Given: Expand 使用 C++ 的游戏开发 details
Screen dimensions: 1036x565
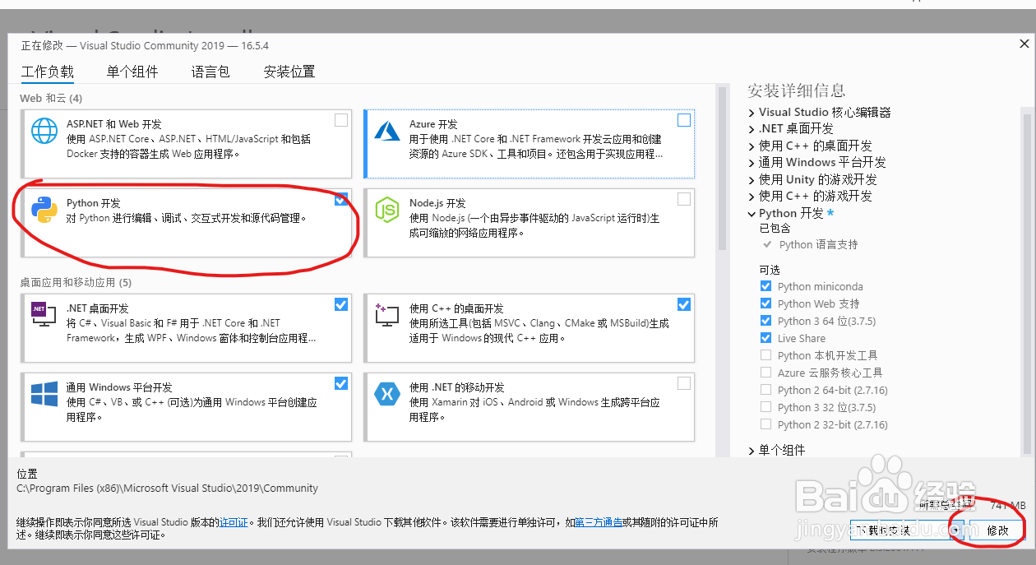Looking at the screenshot, I should click(752, 197).
